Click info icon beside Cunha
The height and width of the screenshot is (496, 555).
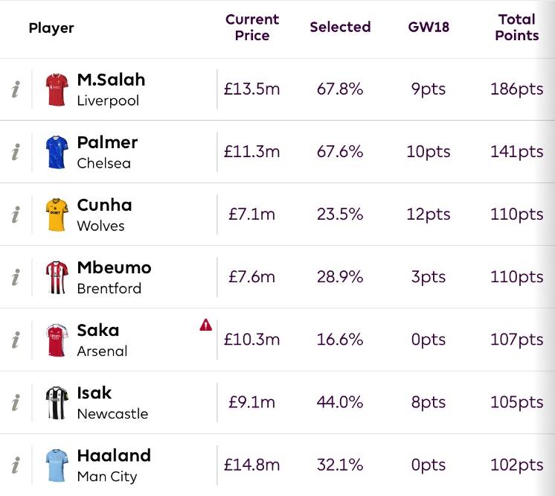pyautogui.click(x=16, y=214)
